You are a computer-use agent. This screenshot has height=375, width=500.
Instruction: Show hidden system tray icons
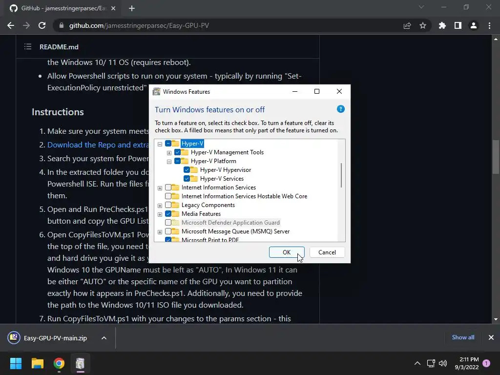(x=417, y=363)
